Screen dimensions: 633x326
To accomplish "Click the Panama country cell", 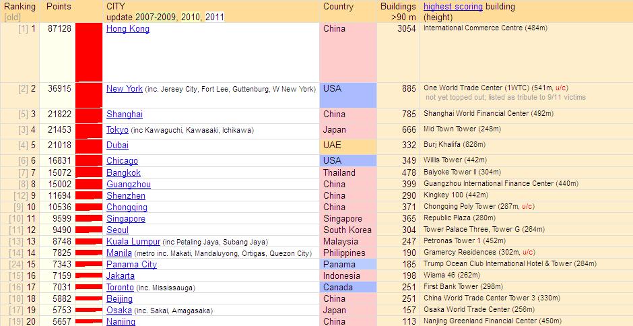I will coord(347,265).
